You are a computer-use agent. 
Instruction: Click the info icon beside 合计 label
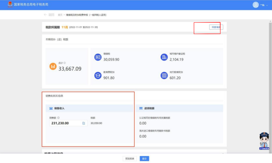tap(64, 63)
